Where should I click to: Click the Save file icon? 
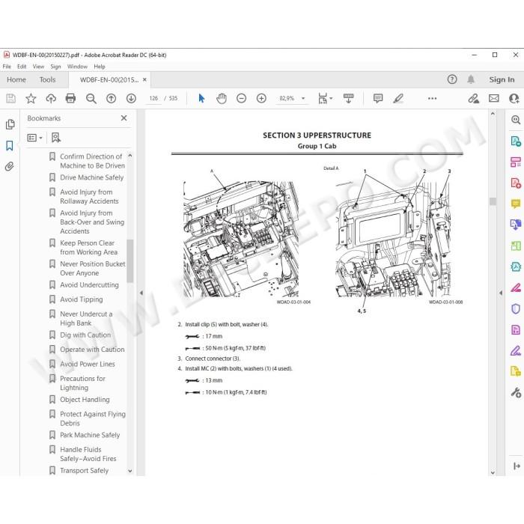click(10, 98)
